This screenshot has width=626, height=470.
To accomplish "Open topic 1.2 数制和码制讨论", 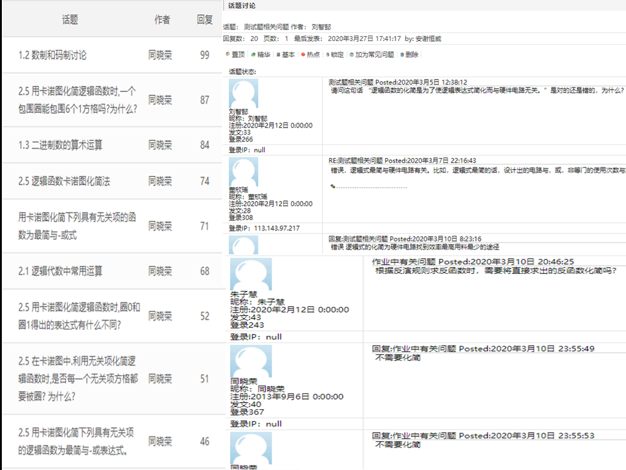I will click(x=52, y=55).
